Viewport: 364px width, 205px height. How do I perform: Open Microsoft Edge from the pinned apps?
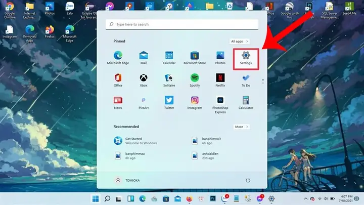[x=118, y=58]
